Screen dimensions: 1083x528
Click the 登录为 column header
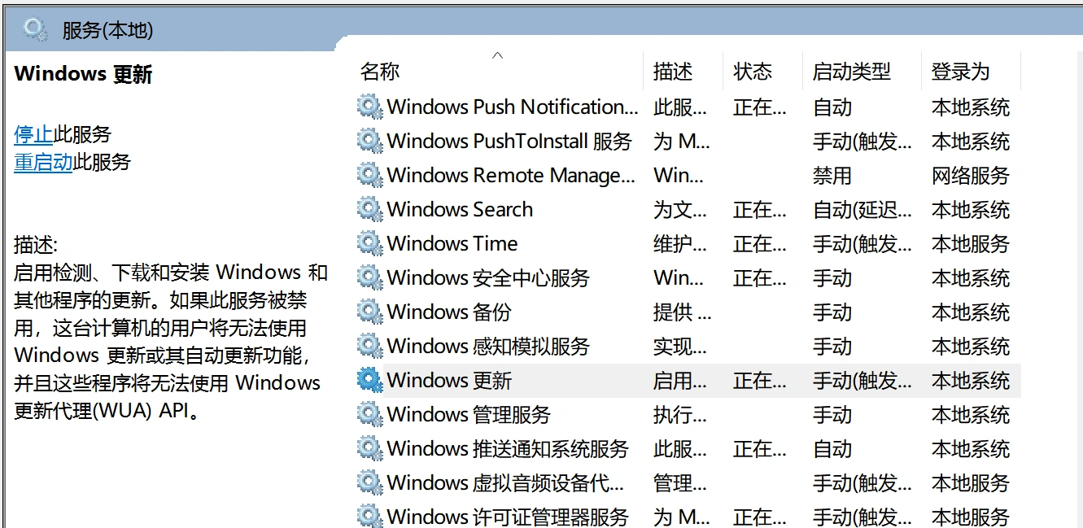(960, 72)
